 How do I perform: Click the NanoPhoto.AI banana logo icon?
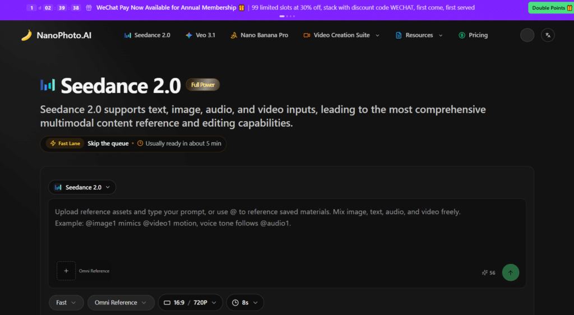click(x=26, y=35)
